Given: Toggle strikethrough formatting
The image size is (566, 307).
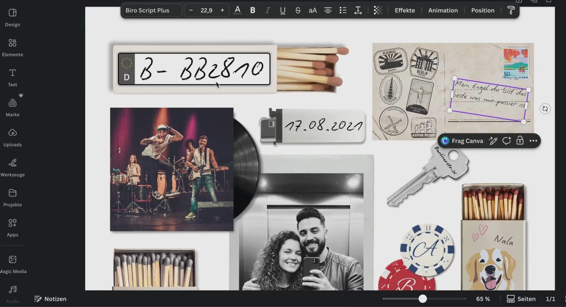Looking at the screenshot, I should click(x=298, y=11).
